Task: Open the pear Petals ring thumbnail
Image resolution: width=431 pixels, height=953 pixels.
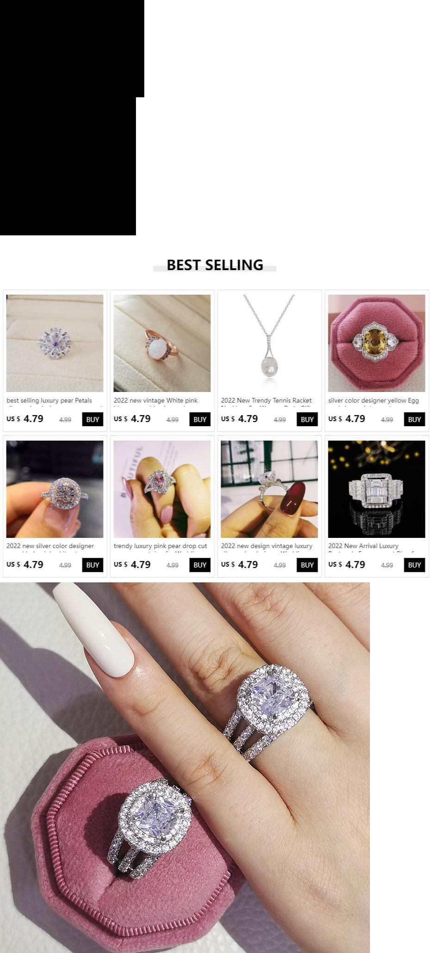Action: 55,343
